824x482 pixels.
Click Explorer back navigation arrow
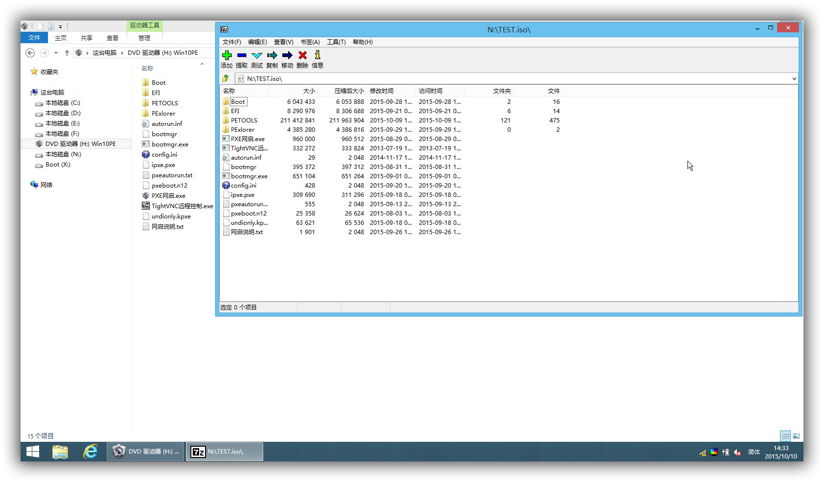[30, 53]
